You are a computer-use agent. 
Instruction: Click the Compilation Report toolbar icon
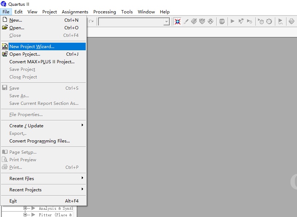pyautogui.click(x=292, y=21)
